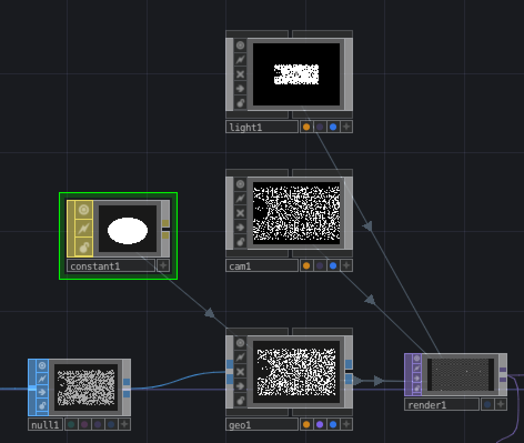Toggle Clone Immune flag on null1

42,379
